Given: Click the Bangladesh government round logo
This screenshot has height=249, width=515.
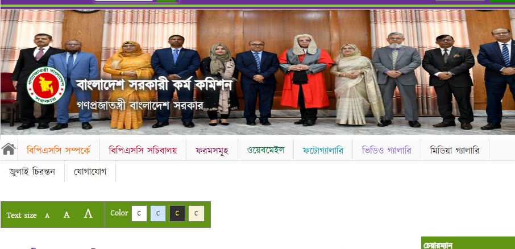Looking at the screenshot, I should (x=46, y=85).
